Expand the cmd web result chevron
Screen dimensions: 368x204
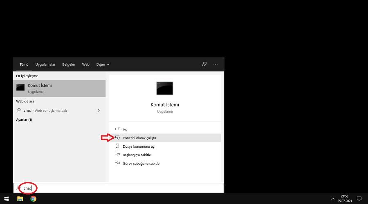tap(99, 110)
